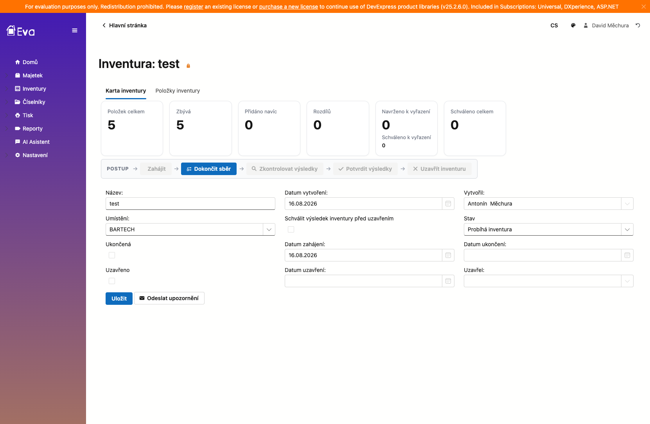Select the Karta inventury tab
Screen dimensions: 650x424
click(x=126, y=91)
